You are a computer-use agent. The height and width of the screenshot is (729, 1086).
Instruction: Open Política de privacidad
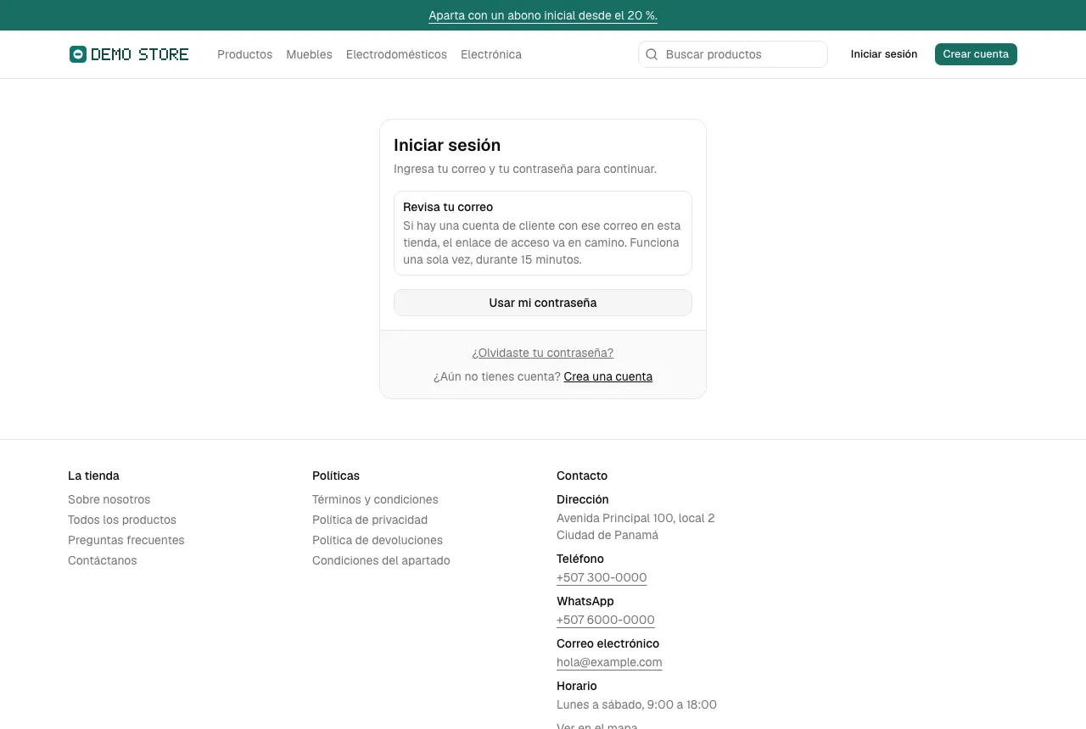pos(370,520)
